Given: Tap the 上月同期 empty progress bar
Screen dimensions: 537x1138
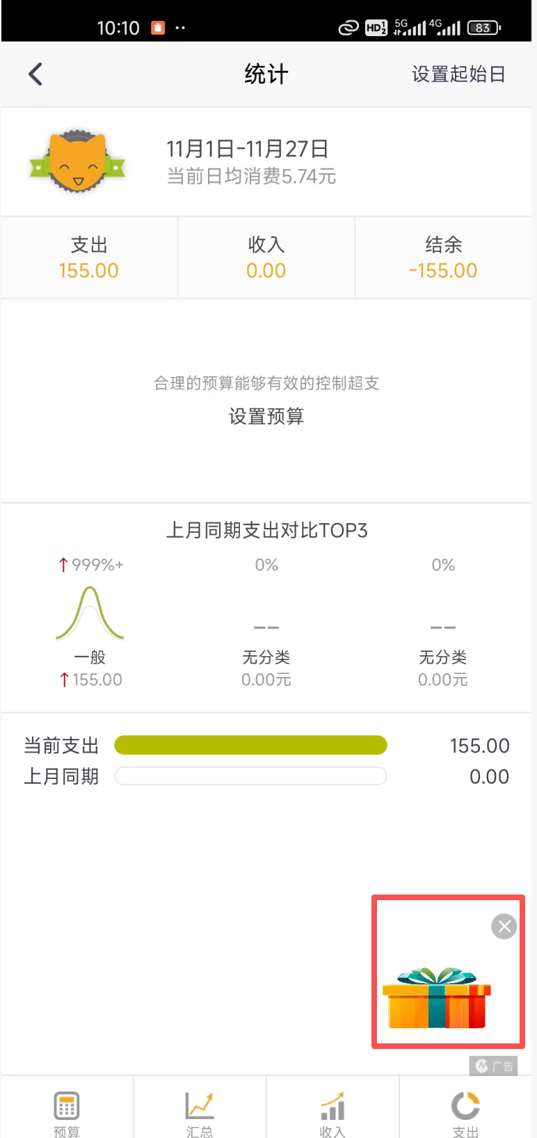Looking at the screenshot, I should pos(250,776).
